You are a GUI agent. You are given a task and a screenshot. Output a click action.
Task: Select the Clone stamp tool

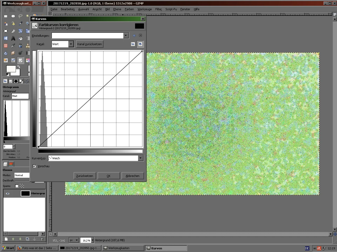tap(28, 46)
